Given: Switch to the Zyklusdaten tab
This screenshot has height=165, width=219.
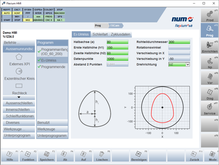Looking at the screenshot, I should pyautogui.click(x=120, y=34).
